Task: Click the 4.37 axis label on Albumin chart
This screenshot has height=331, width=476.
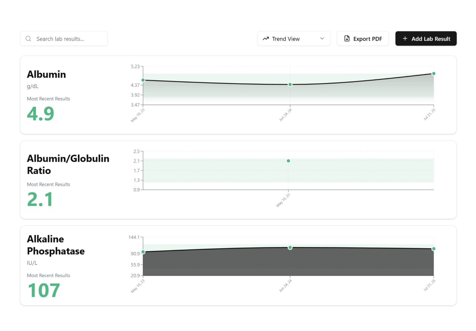Action: click(x=135, y=85)
